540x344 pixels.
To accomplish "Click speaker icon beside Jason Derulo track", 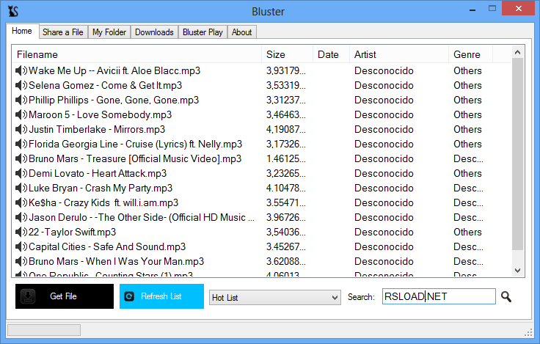I will coord(21,217).
